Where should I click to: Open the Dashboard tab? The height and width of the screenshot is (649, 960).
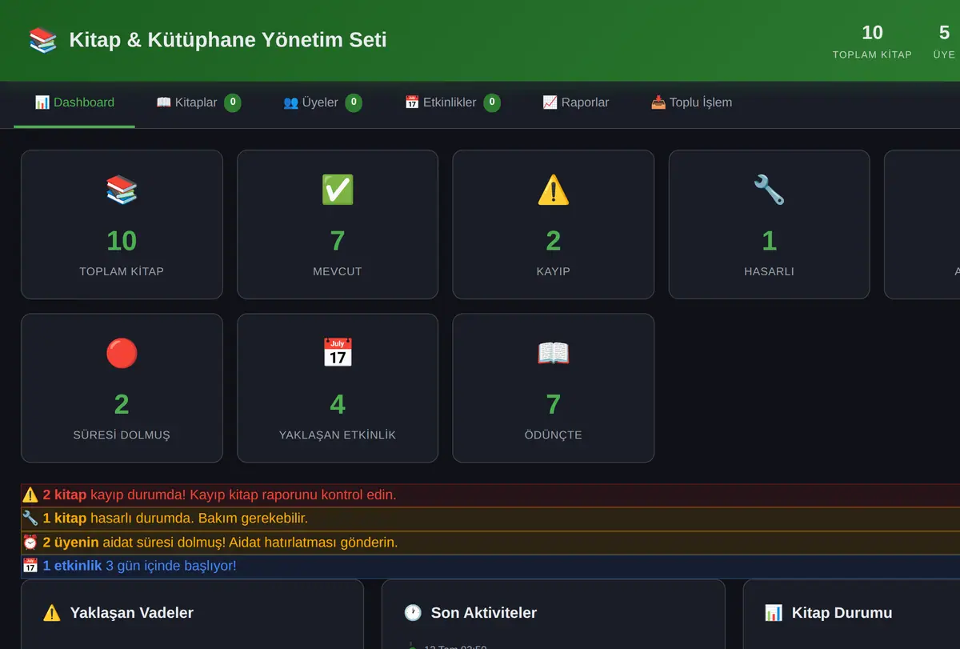click(74, 103)
